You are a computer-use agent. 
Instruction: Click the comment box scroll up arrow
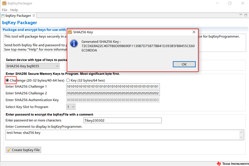point(241,133)
